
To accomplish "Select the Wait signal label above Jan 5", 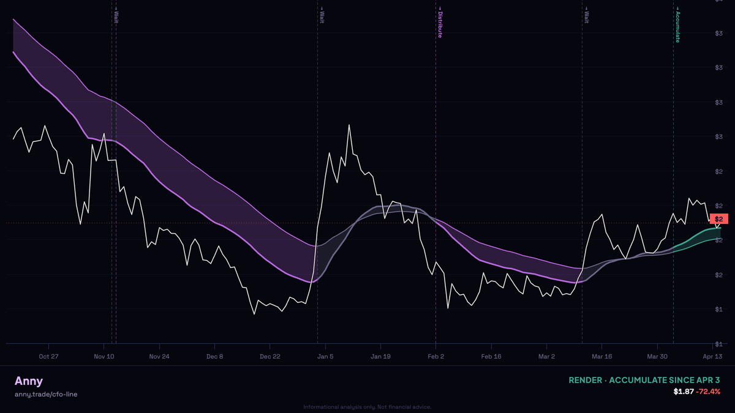I will (321, 15).
